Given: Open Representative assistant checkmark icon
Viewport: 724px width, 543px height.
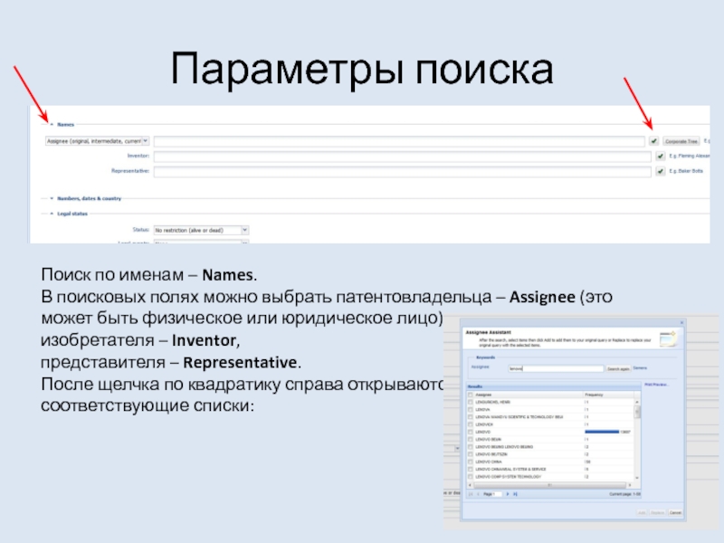Looking at the screenshot, I should click(x=661, y=171).
